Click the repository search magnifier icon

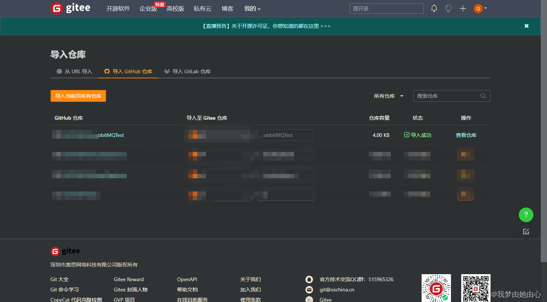(483, 96)
